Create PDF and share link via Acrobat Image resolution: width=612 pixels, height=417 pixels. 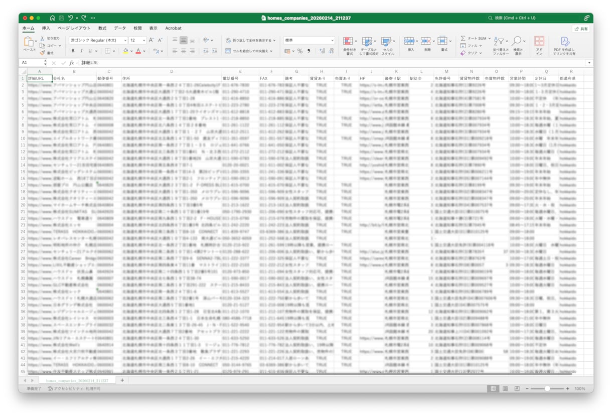click(x=564, y=45)
